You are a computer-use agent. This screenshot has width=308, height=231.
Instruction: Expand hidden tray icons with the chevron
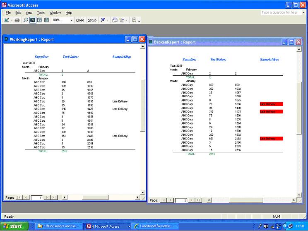point(285,226)
